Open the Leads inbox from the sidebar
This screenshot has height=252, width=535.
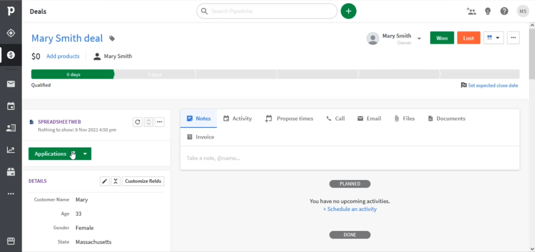tap(11, 33)
